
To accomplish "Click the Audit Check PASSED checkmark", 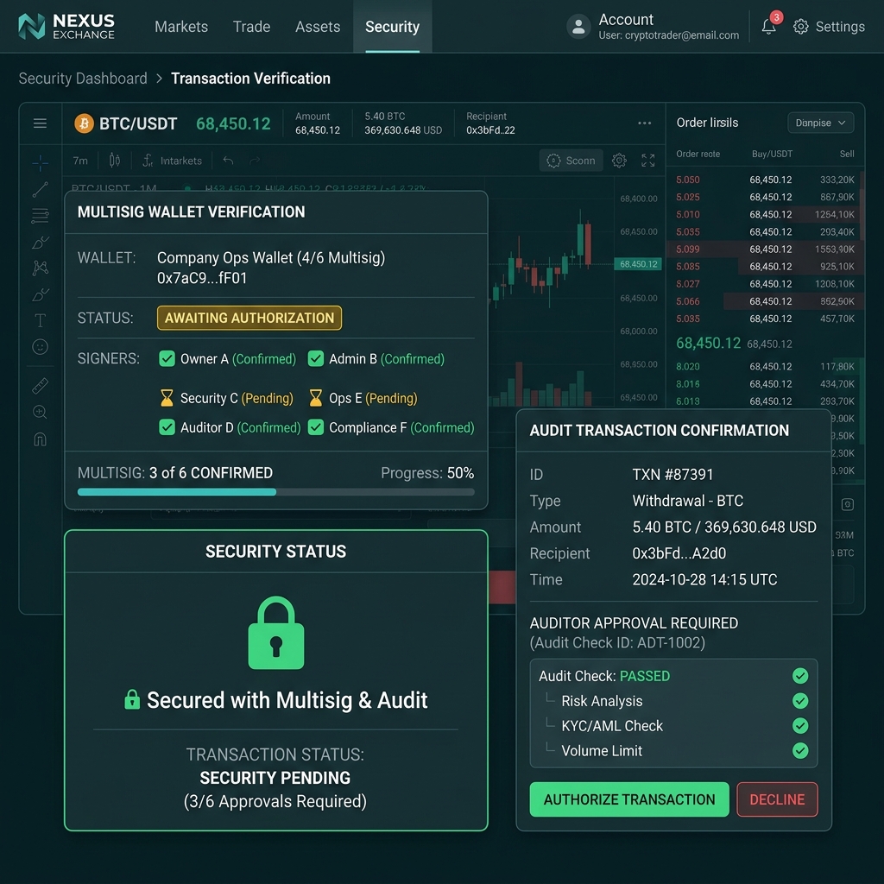I will [x=800, y=675].
